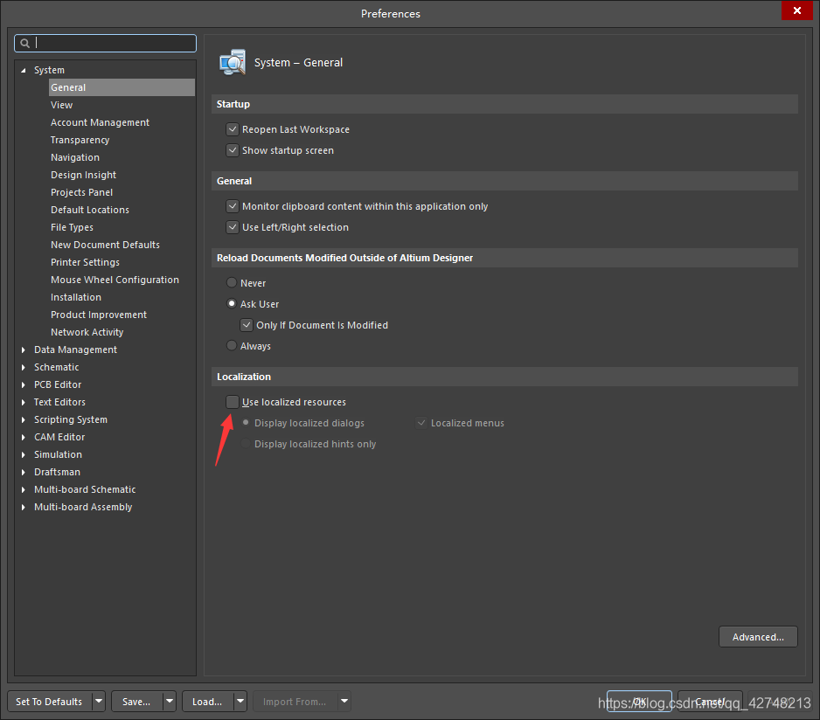This screenshot has width=820, height=720.
Task: Select the Never reload radio button
Action: (232, 283)
